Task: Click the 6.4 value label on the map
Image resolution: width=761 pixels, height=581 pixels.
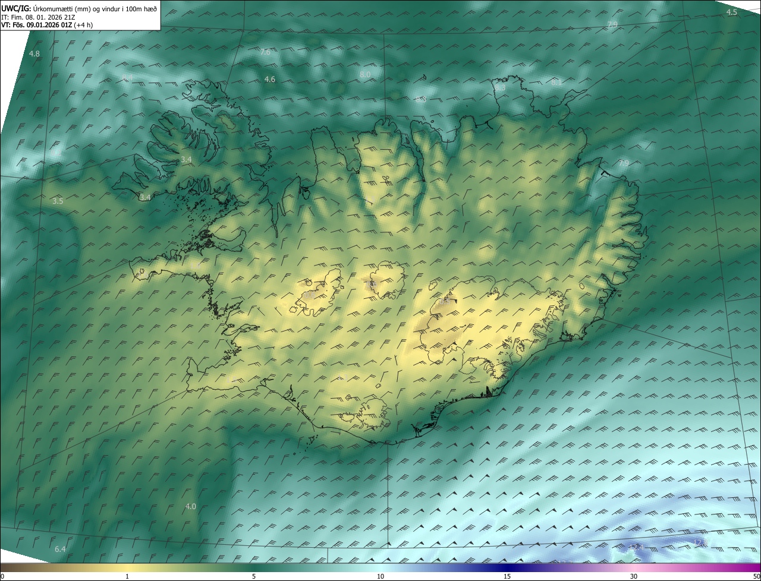Action: (x=60, y=550)
